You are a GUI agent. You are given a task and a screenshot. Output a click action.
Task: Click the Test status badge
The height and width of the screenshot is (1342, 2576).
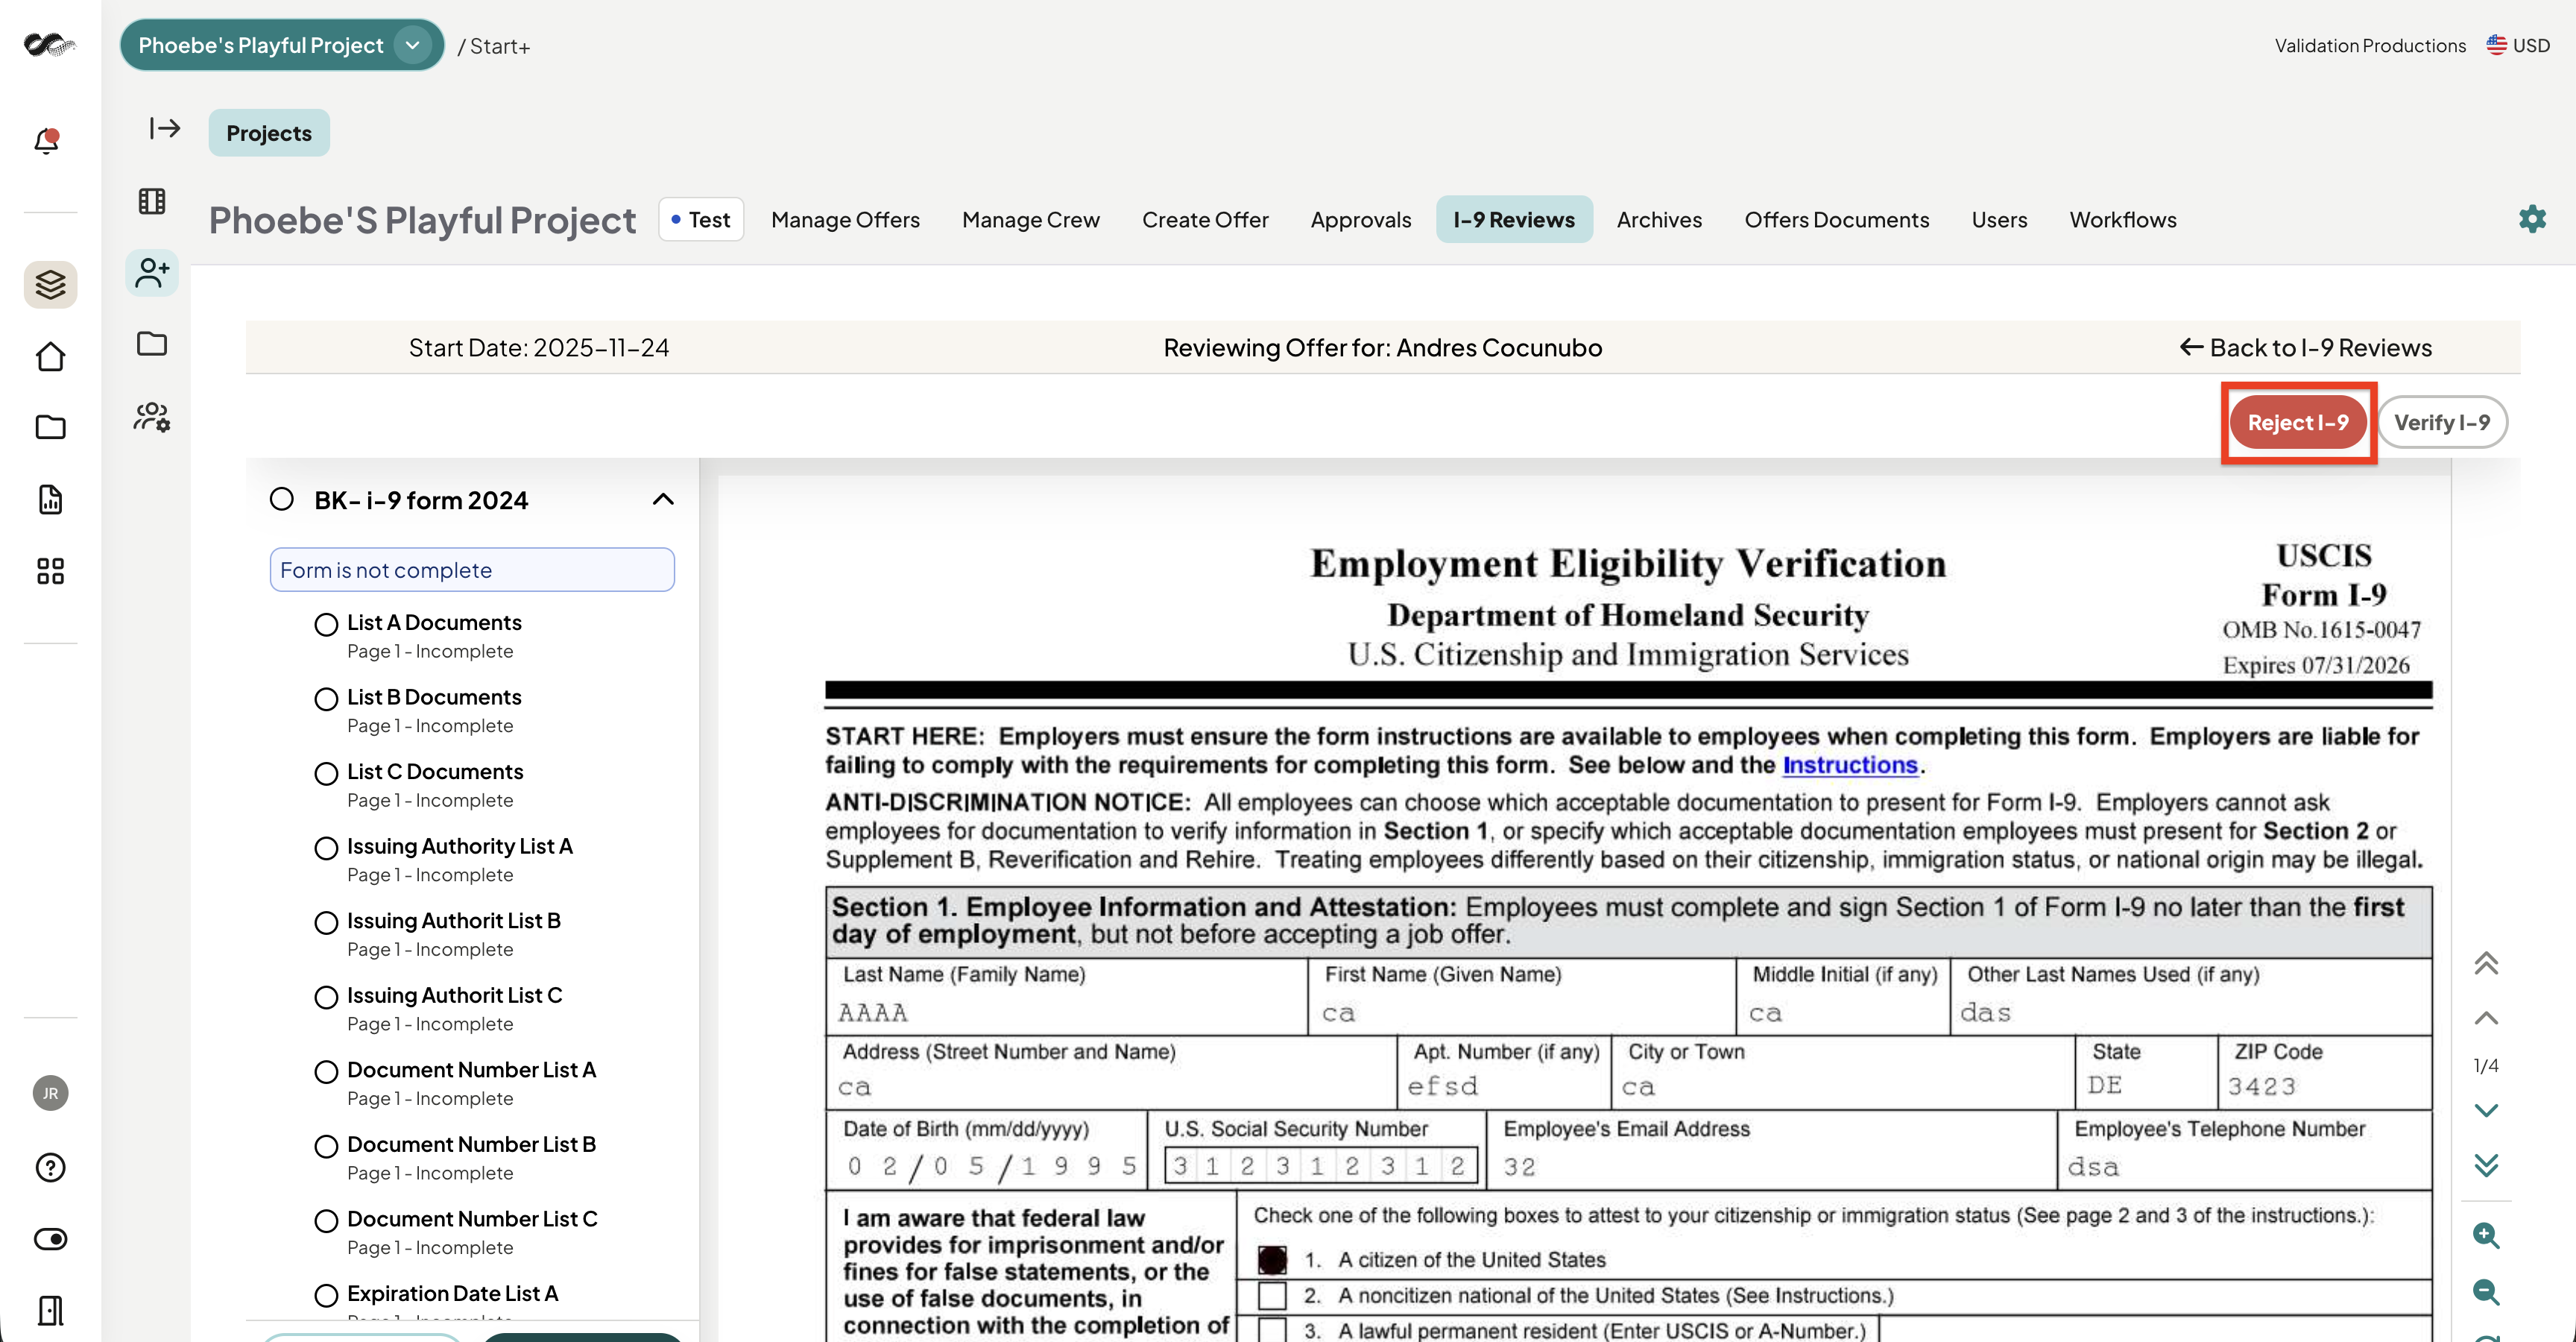pos(701,219)
